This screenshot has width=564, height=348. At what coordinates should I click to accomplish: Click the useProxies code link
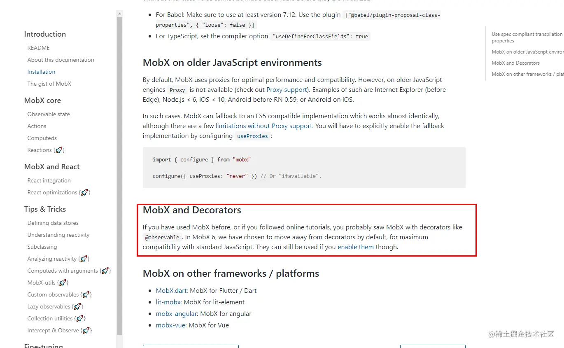253,136
